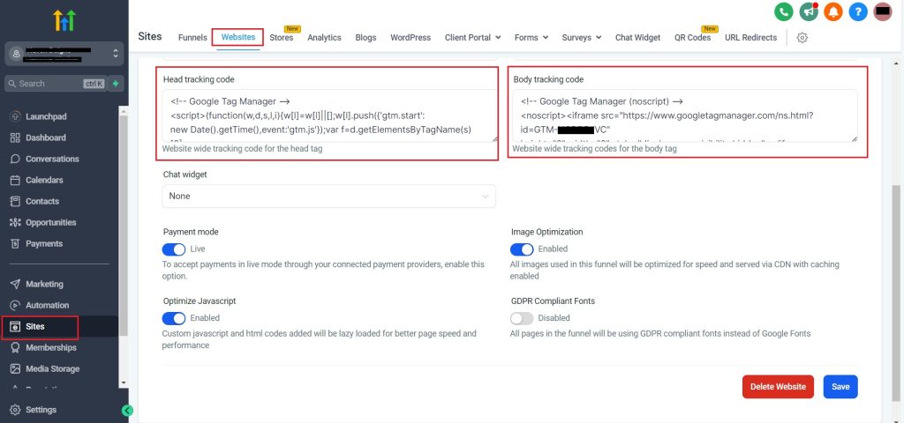The height and width of the screenshot is (423, 904).
Task: Click the Settings gear in sidebar
Action: (16, 410)
